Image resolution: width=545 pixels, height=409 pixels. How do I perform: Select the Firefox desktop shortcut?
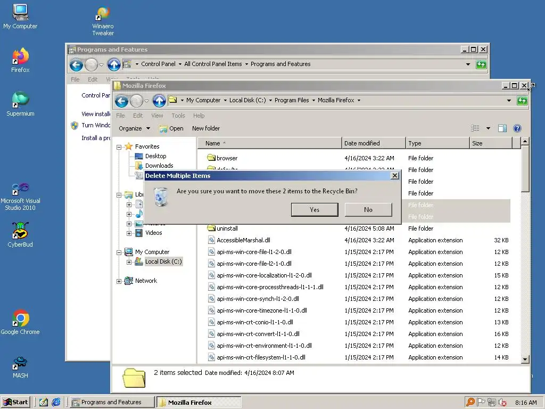(20, 60)
